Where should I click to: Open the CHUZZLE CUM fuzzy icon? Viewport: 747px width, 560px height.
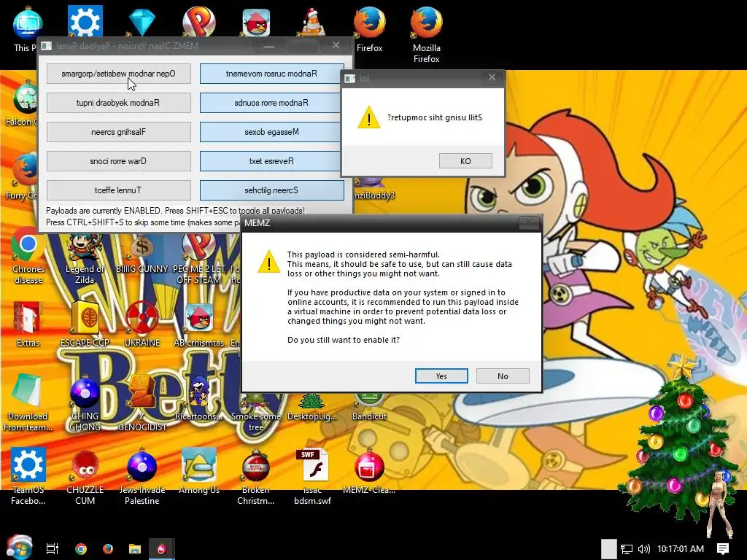tap(85, 476)
